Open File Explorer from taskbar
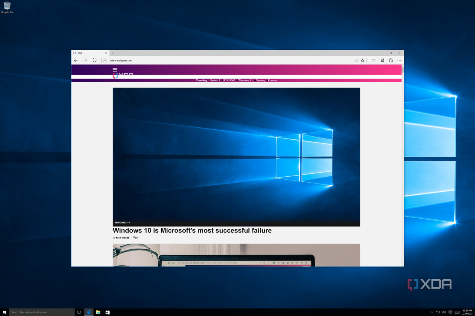Viewport: 475px width, 316px height. [98, 312]
